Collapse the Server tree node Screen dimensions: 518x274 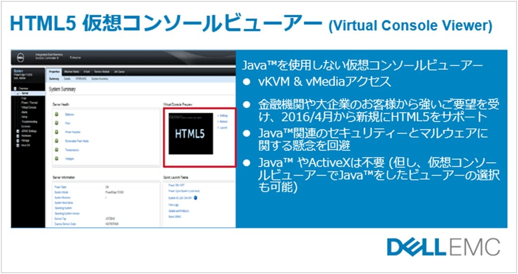(18, 93)
